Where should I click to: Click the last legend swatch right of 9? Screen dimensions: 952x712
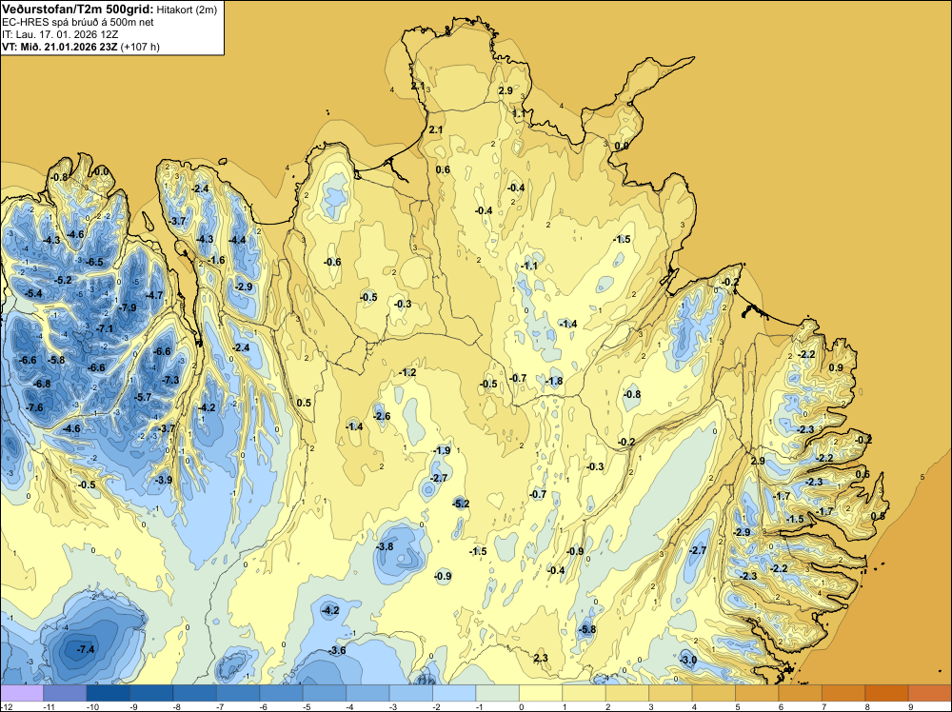tap(929, 693)
